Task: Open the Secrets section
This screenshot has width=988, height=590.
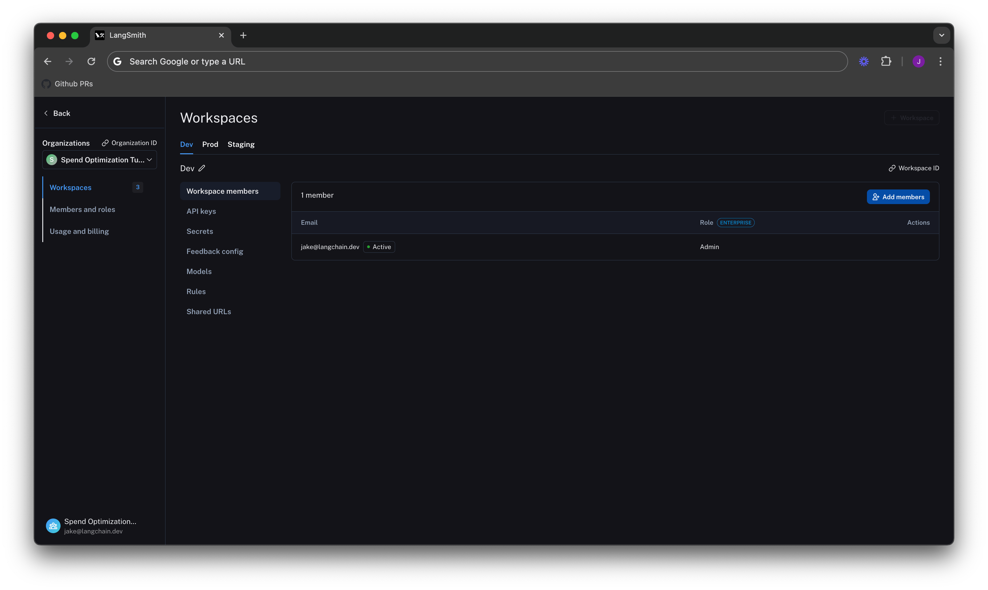Action: coord(200,231)
